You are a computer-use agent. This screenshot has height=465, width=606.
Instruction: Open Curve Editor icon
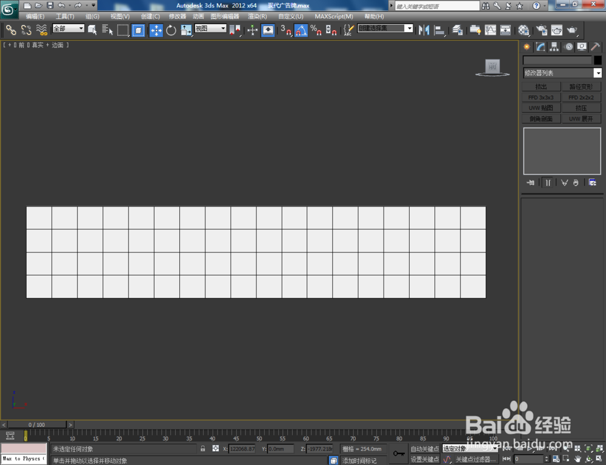tap(490, 30)
